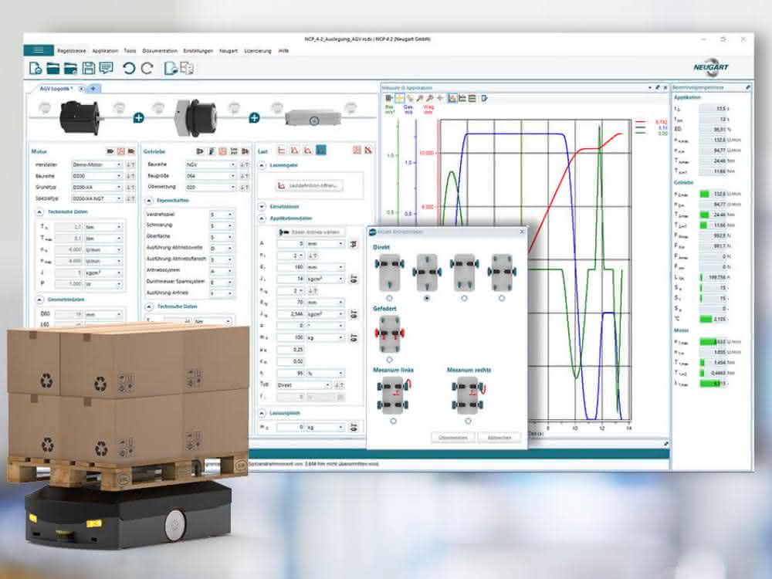Image resolution: width=772 pixels, height=579 pixels.
Task: Click the document export toolbar icon
Action: [171, 69]
